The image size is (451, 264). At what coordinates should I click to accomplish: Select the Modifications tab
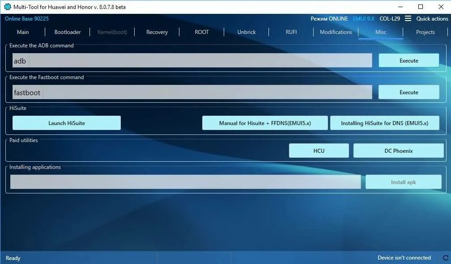[x=336, y=32]
